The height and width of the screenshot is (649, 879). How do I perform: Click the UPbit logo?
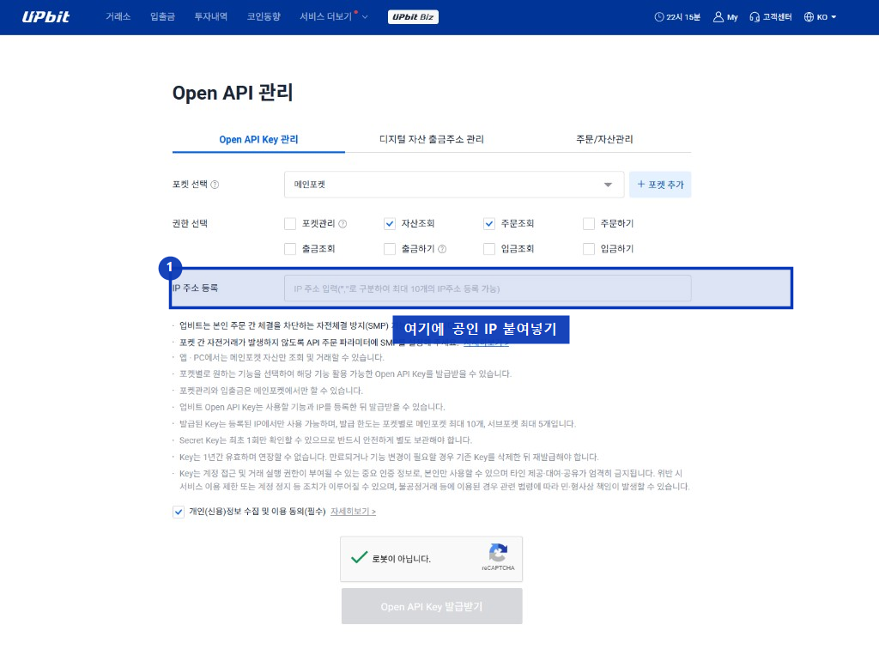tap(45, 17)
